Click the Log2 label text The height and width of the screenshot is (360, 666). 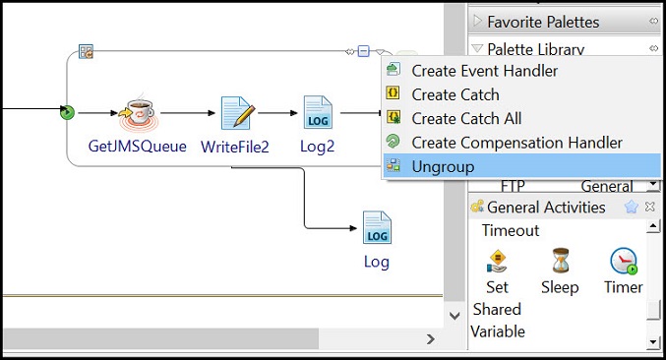pyautogui.click(x=318, y=147)
